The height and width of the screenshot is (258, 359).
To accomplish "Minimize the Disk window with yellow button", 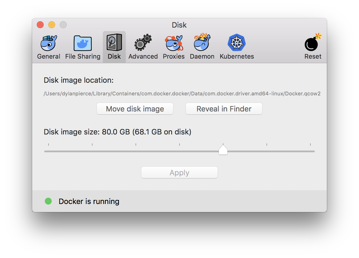I will pos(52,25).
